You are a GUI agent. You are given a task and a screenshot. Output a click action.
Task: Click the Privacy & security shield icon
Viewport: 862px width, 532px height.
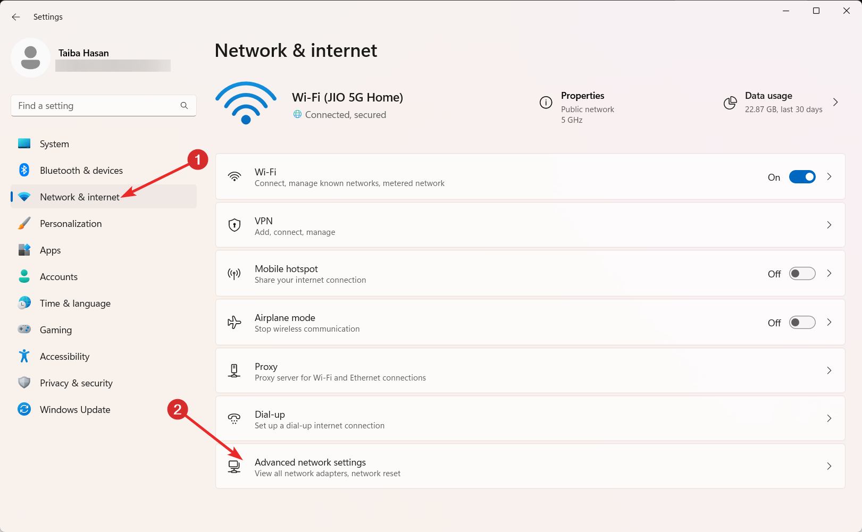click(24, 383)
